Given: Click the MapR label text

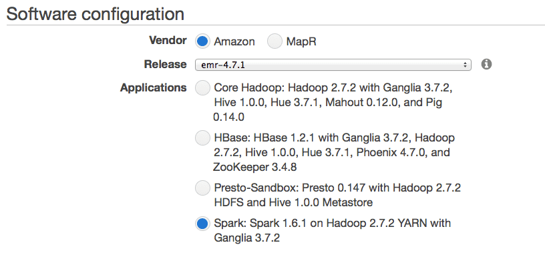Looking at the screenshot, I should point(301,41).
